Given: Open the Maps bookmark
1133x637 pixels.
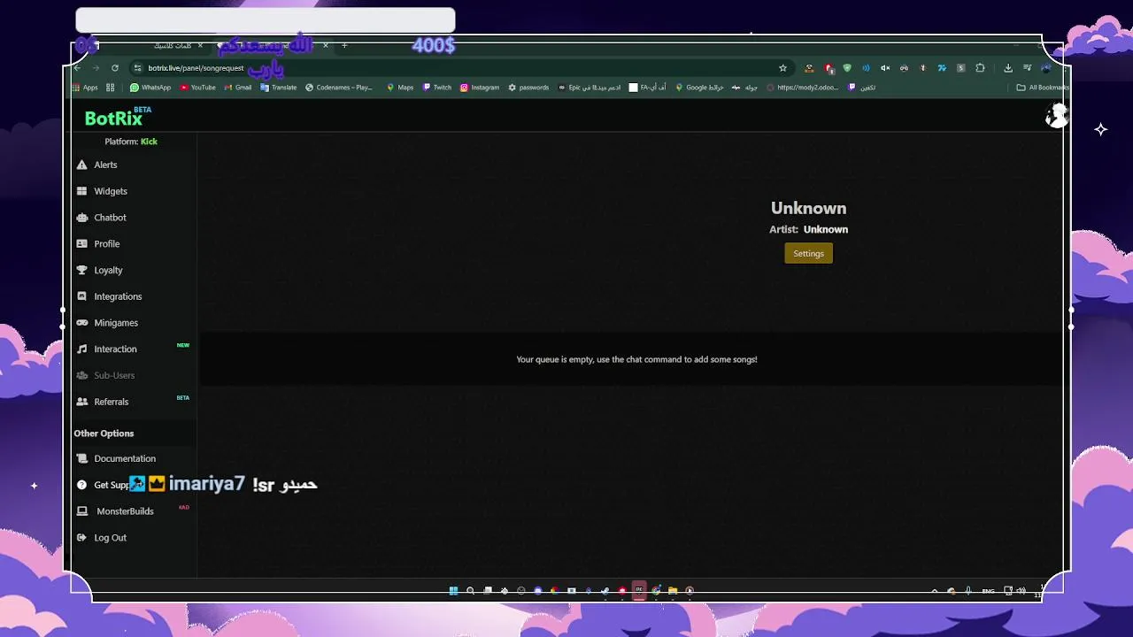Looking at the screenshot, I should click(x=400, y=88).
